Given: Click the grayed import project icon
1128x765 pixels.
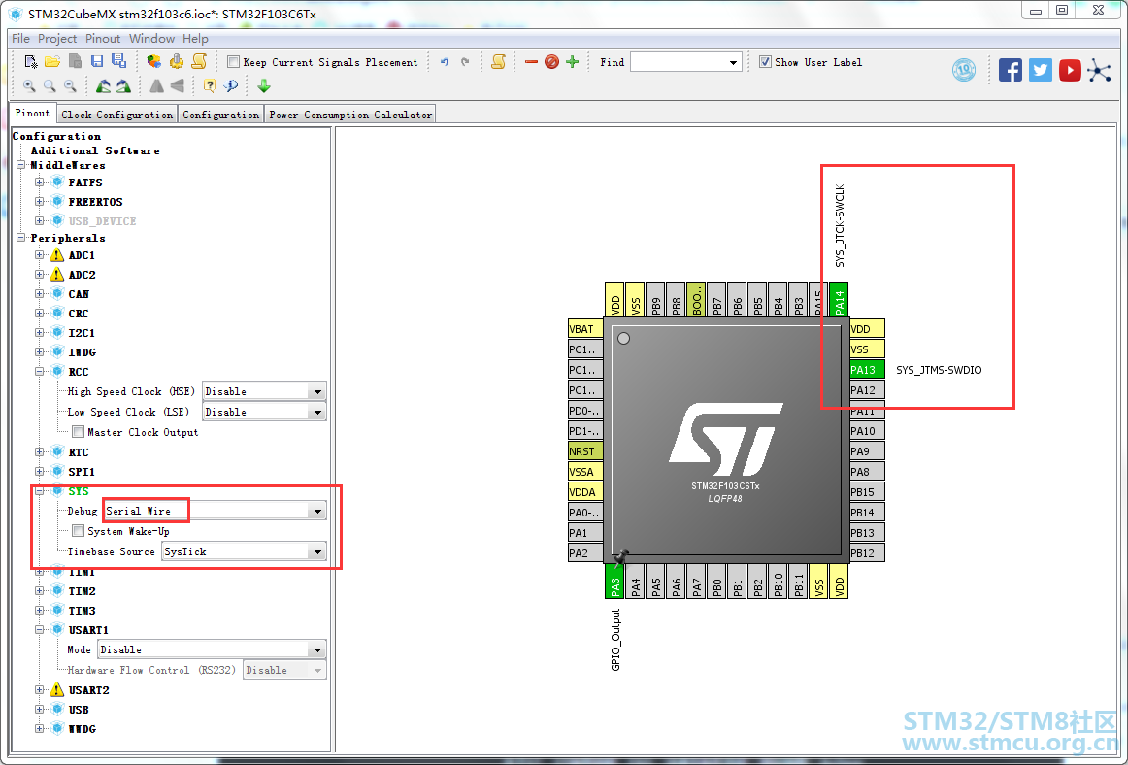Looking at the screenshot, I should [x=74, y=62].
